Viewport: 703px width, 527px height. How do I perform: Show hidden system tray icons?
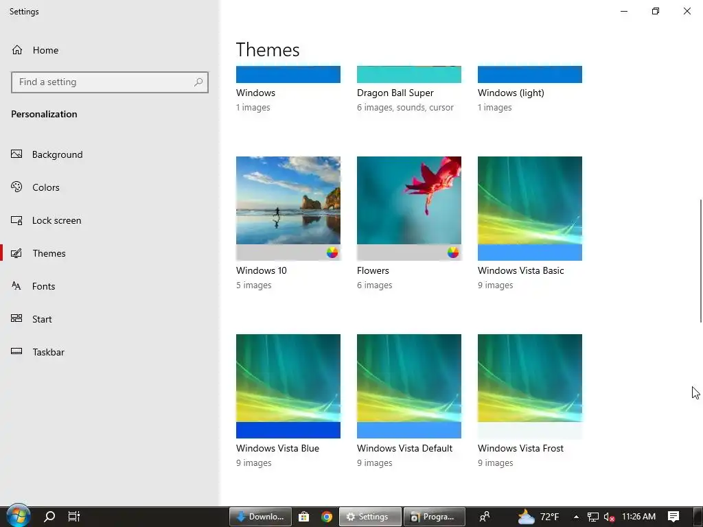tap(576, 517)
